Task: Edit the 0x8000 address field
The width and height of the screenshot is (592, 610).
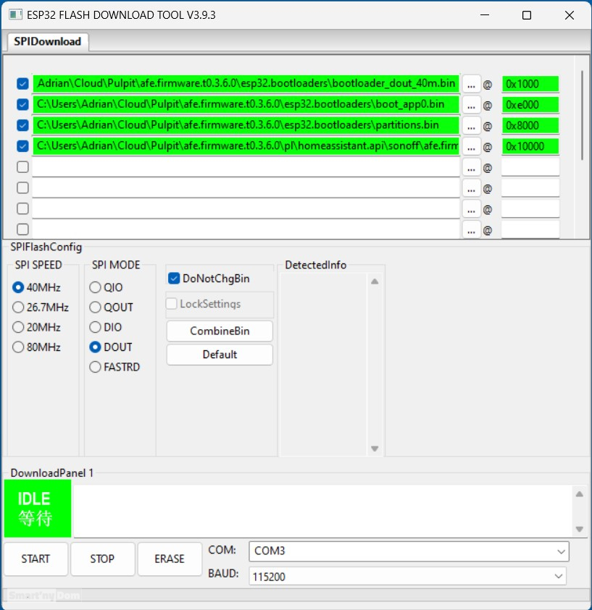Action: pyautogui.click(x=530, y=126)
